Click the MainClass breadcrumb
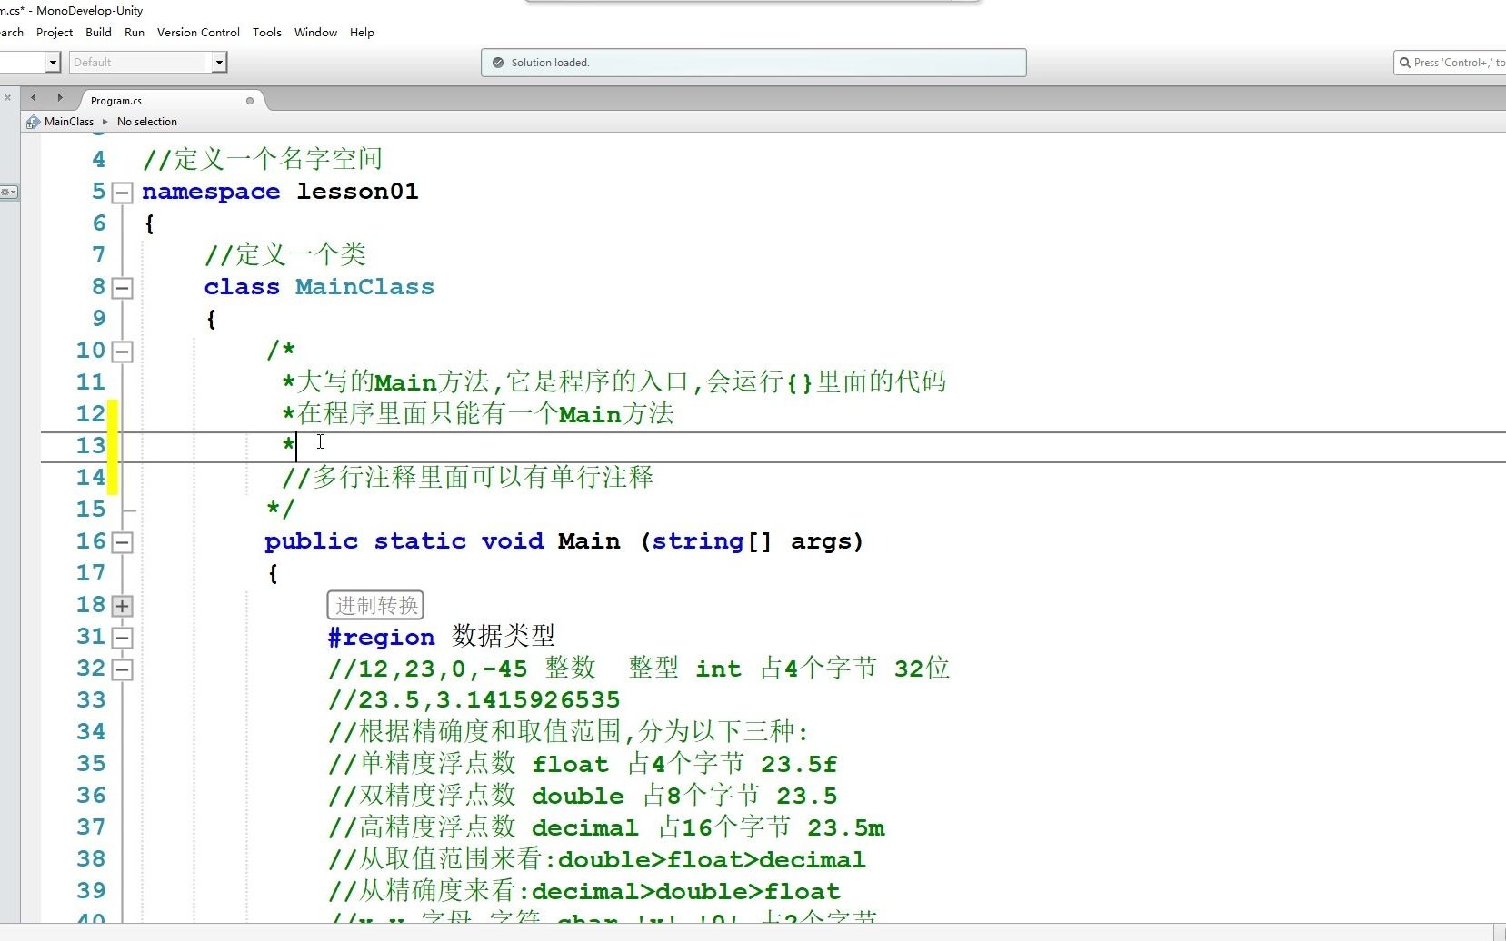 pyautogui.click(x=69, y=122)
